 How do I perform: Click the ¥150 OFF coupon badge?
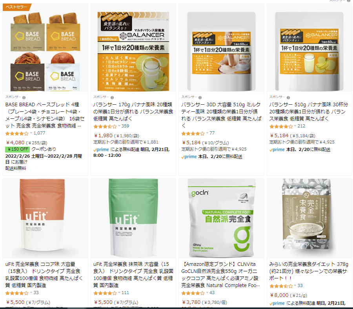pyautogui.click(x=17, y=149)
